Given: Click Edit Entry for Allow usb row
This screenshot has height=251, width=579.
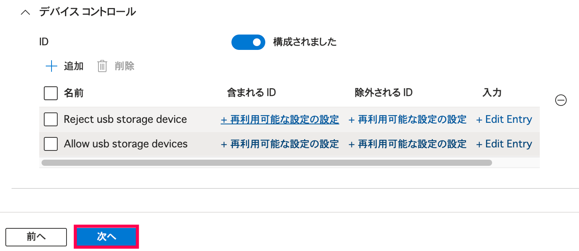Looking at the screenshot, I should click(x=504, y=144).
